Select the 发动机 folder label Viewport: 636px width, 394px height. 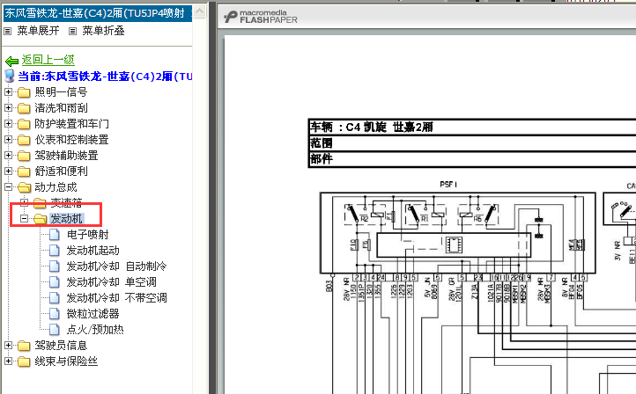67,219
